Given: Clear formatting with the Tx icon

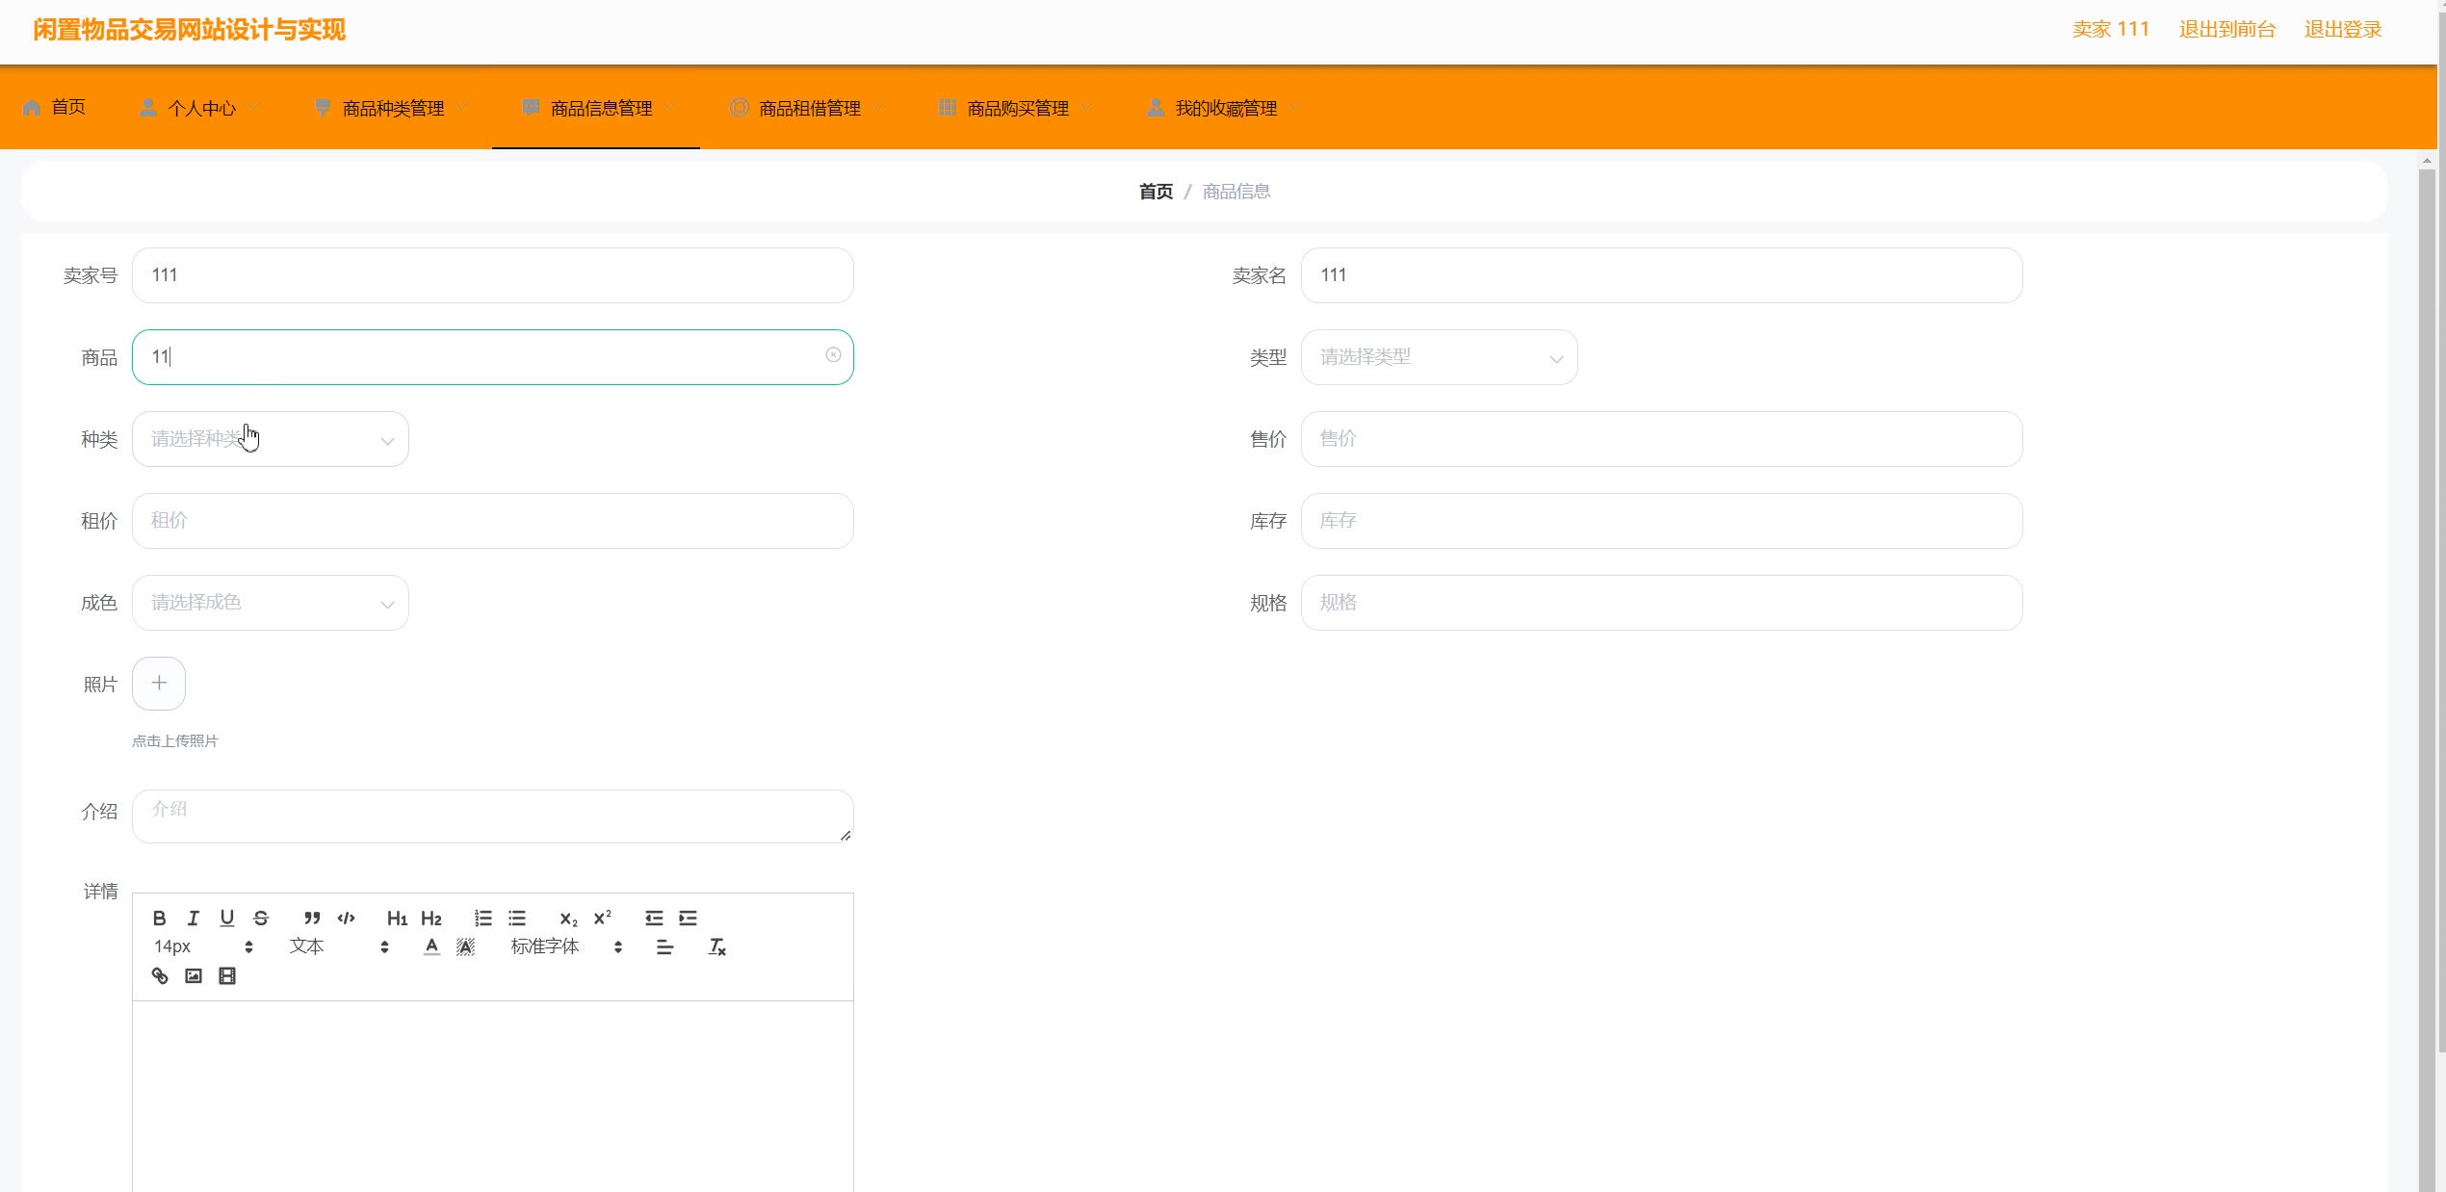Looking at the screenshot, I should 717,946.
